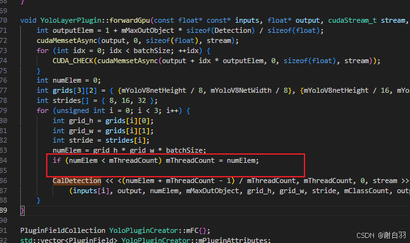Click the "unsigned" keyword in the for loop
Image resolution: width=410 pixels, height=243 pixels.
pos(73,111)
